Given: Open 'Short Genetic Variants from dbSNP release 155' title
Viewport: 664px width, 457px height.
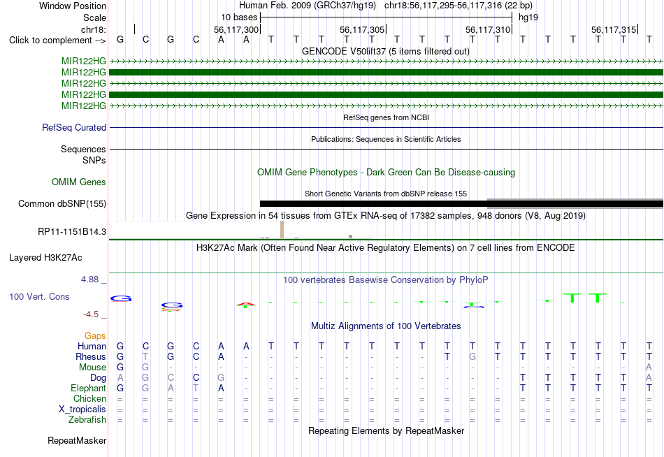Looking at the screenshot, I should click(386, 194).
